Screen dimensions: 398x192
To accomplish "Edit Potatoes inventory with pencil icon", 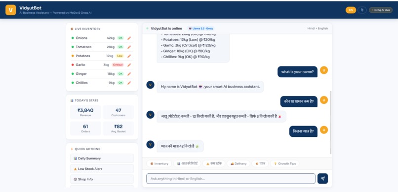I will [129, 56].
